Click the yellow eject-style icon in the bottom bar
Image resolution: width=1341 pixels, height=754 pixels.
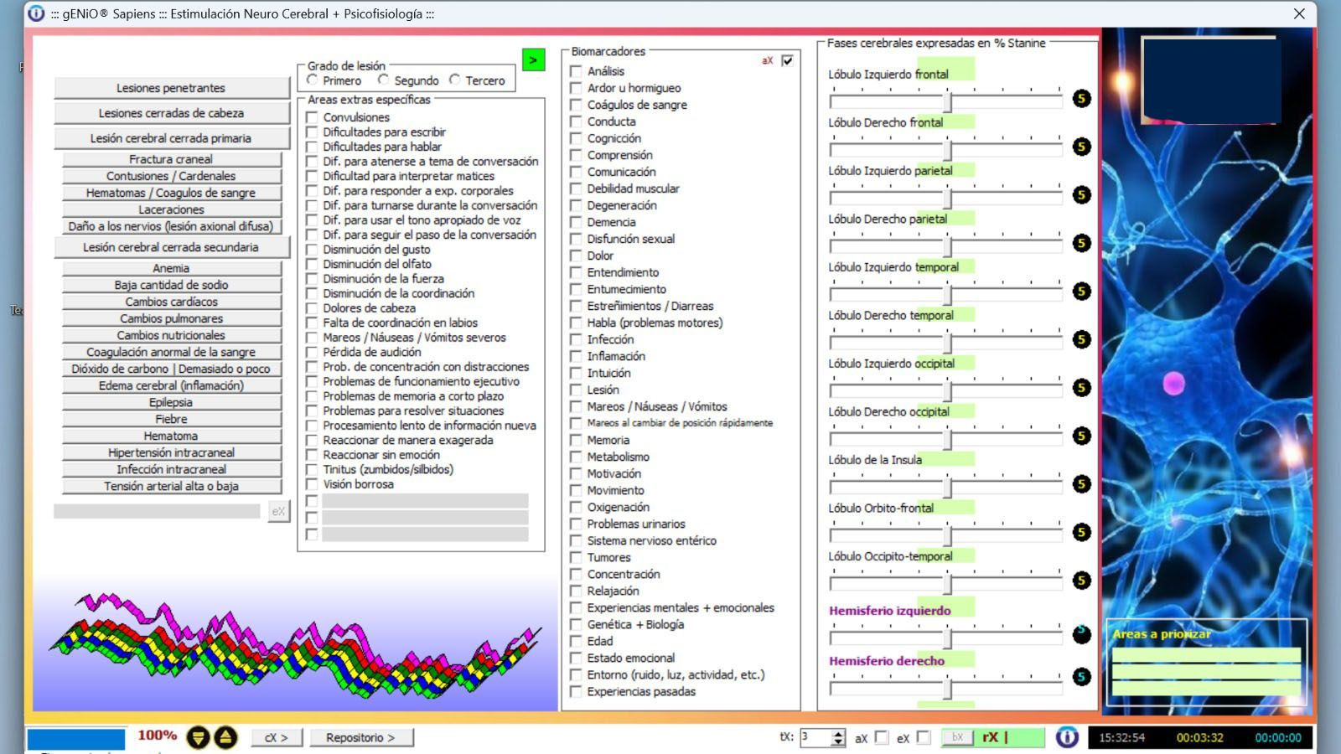pyautogui.click(x=225, y=737)
